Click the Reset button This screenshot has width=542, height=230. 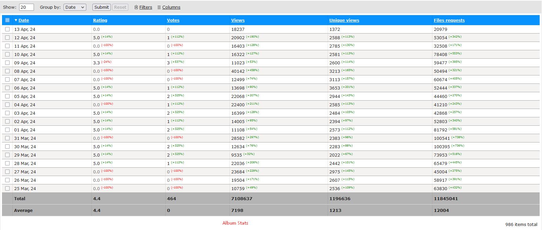click(x=120, y=7)
